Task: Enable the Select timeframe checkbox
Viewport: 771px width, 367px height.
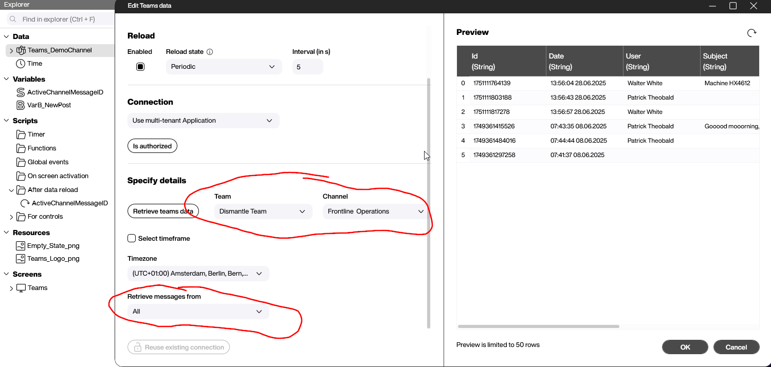Action: point(132,238)
